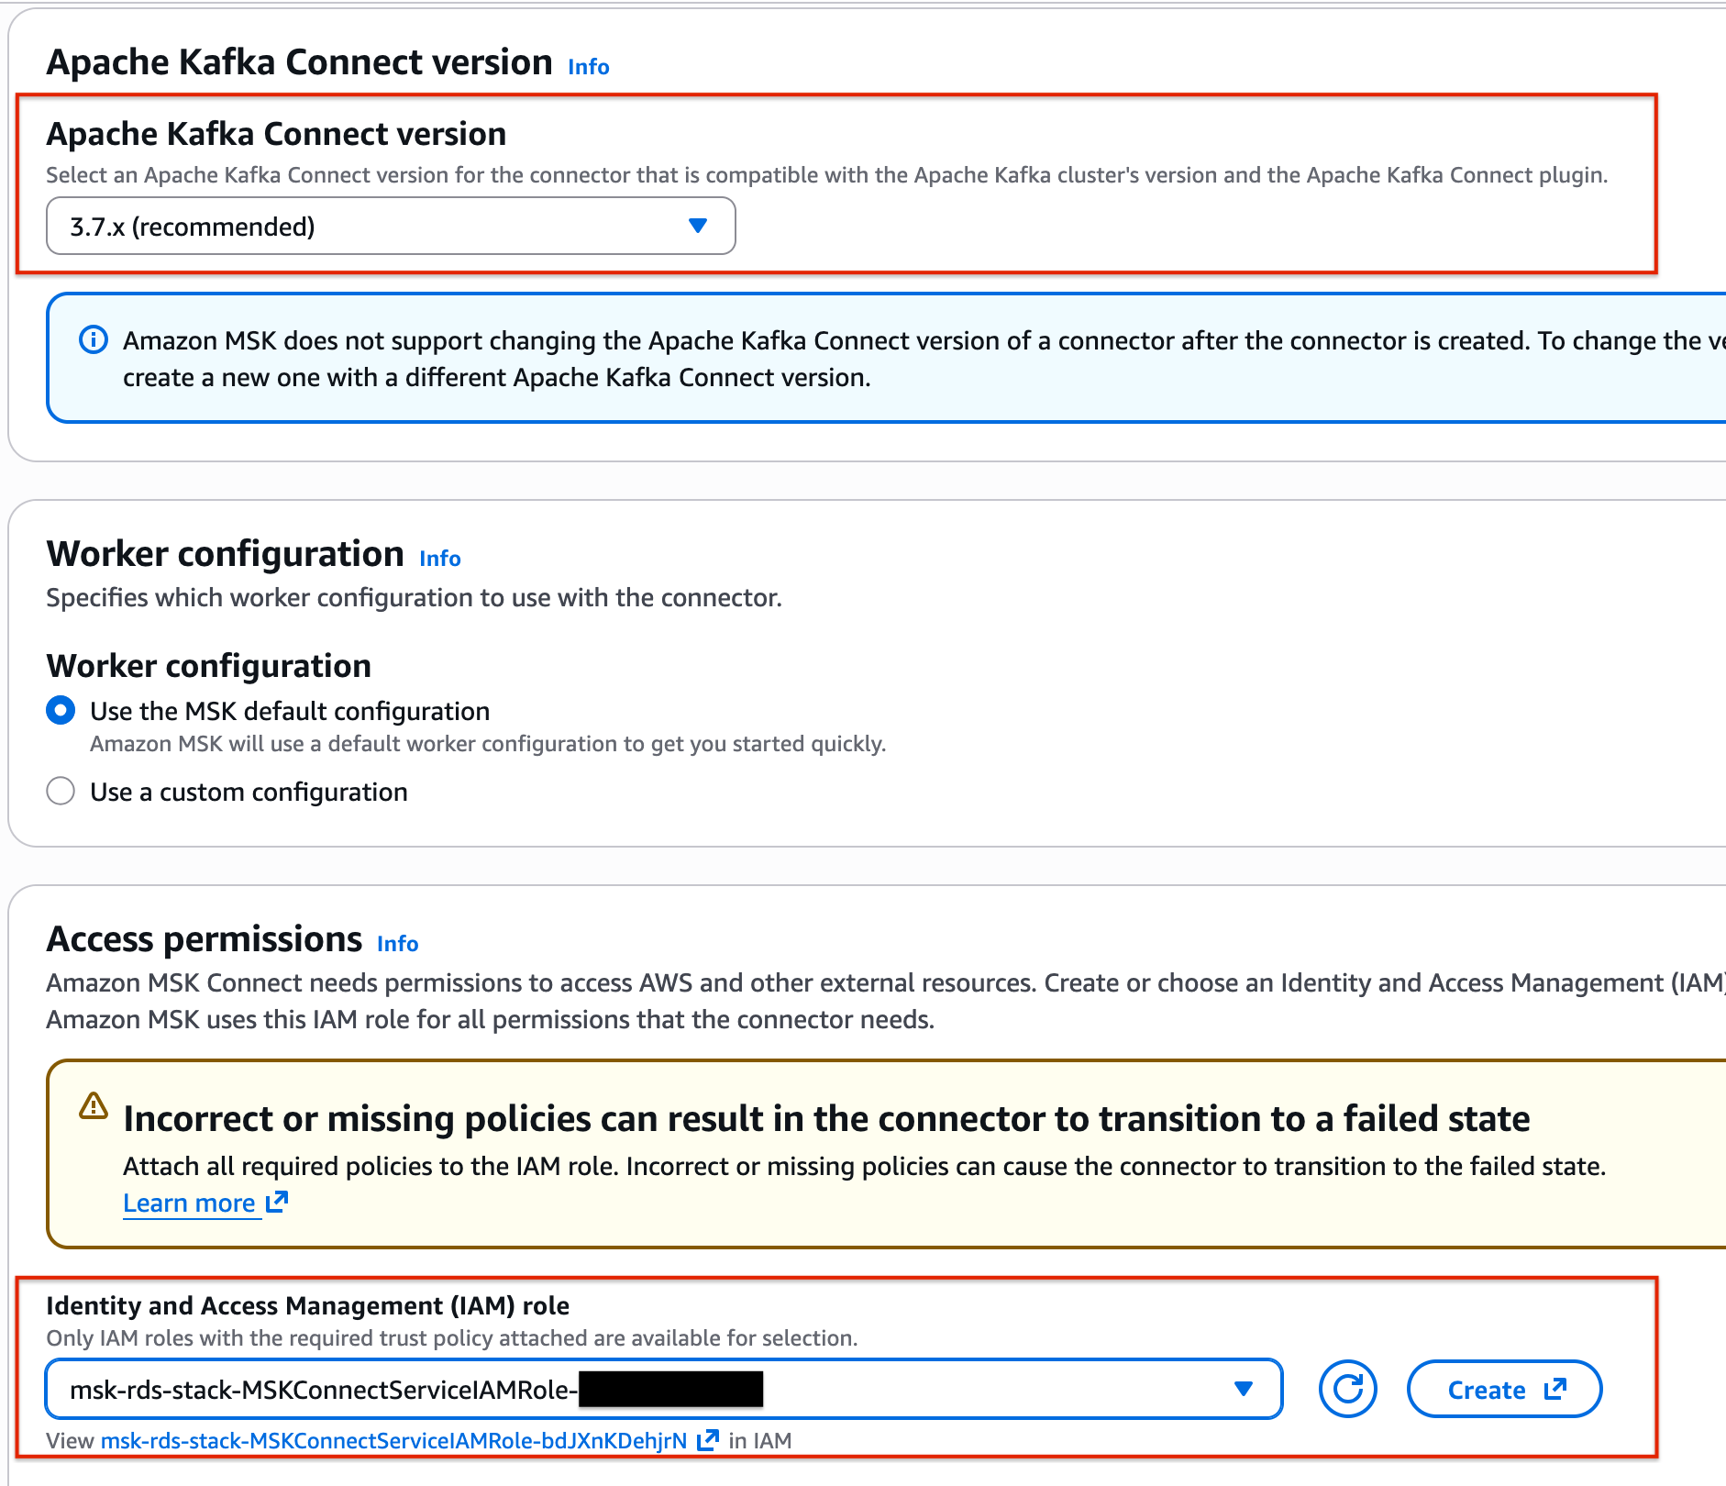Open Info link beside Access permissions heading
The height and width of the screenshot is (1486, 1726).
click(397, 944)
